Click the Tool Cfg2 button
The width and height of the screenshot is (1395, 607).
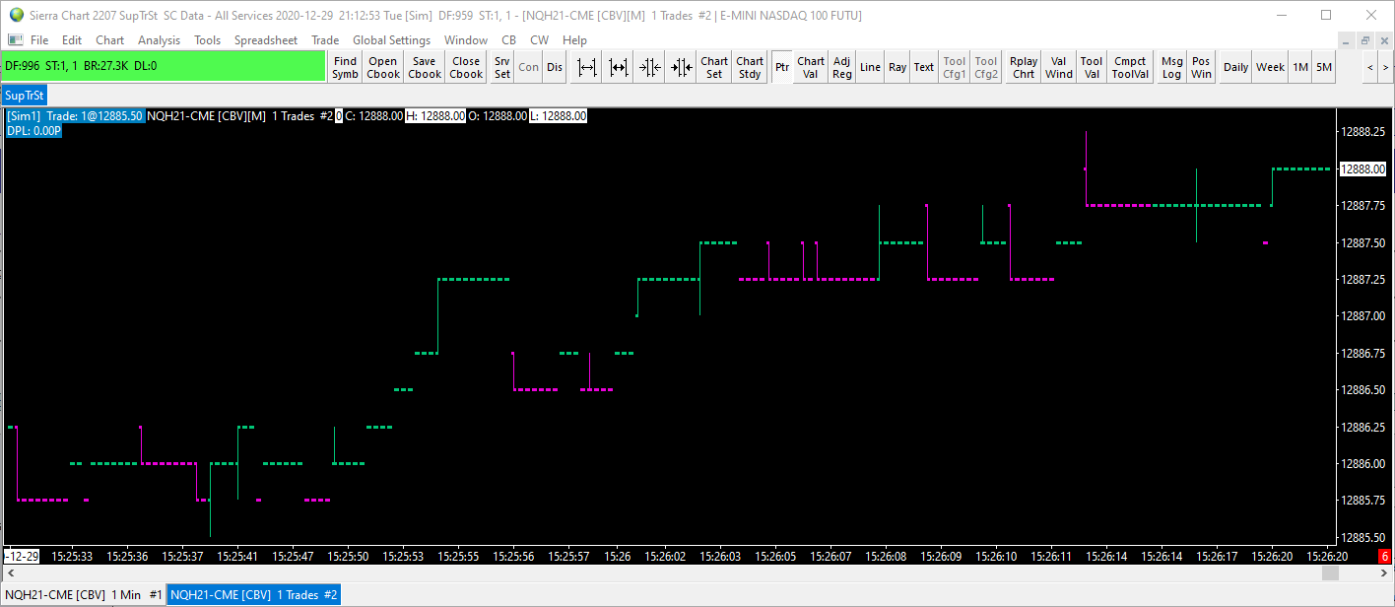point(986,67)
